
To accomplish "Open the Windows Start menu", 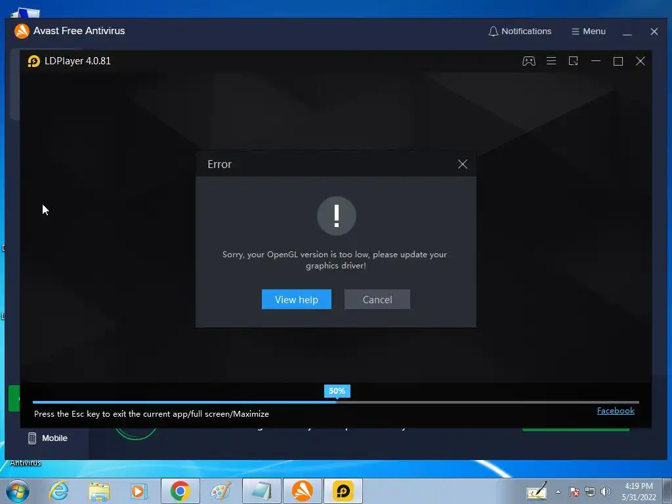I will [x=18, y=491].
